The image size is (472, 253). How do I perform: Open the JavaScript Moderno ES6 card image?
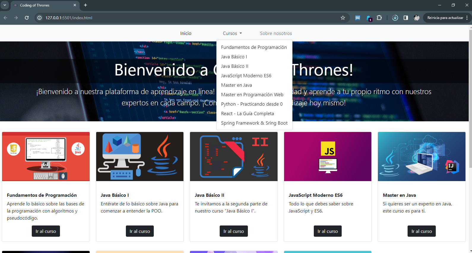click(328, 157)
